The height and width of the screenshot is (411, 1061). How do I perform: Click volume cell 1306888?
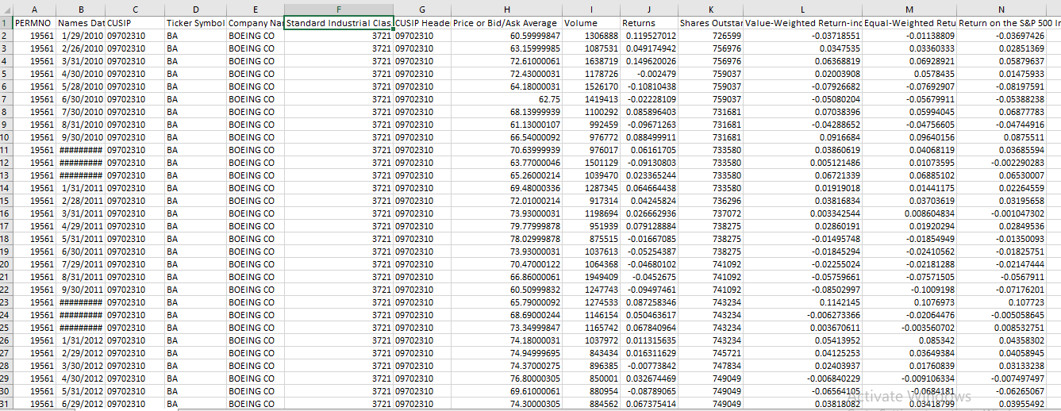coord(591,36)
